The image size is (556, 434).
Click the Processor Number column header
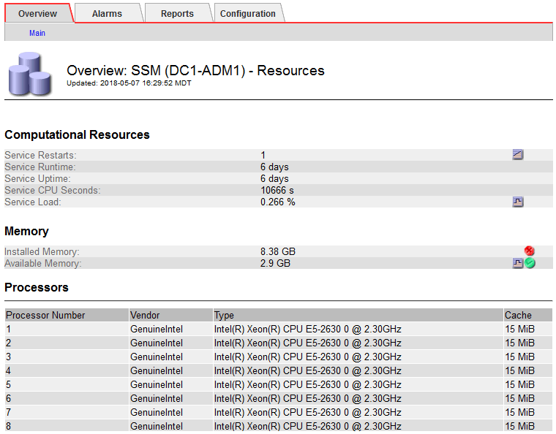pyautogui.click(x=45, y=316)
